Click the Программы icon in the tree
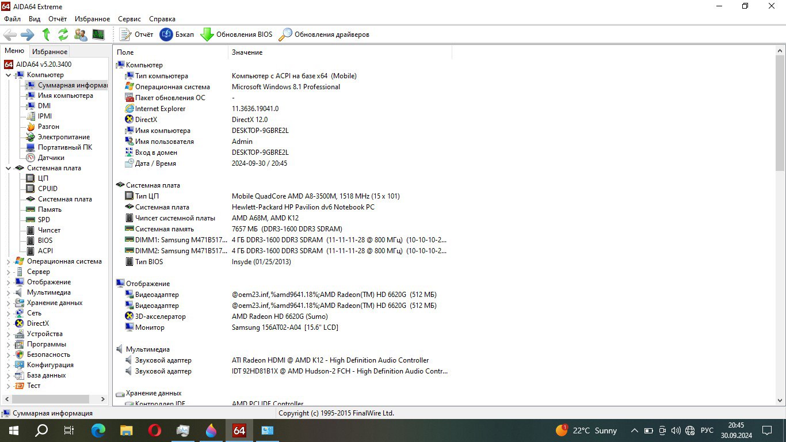Screen dimensions: 786x442 click(20, 344)
